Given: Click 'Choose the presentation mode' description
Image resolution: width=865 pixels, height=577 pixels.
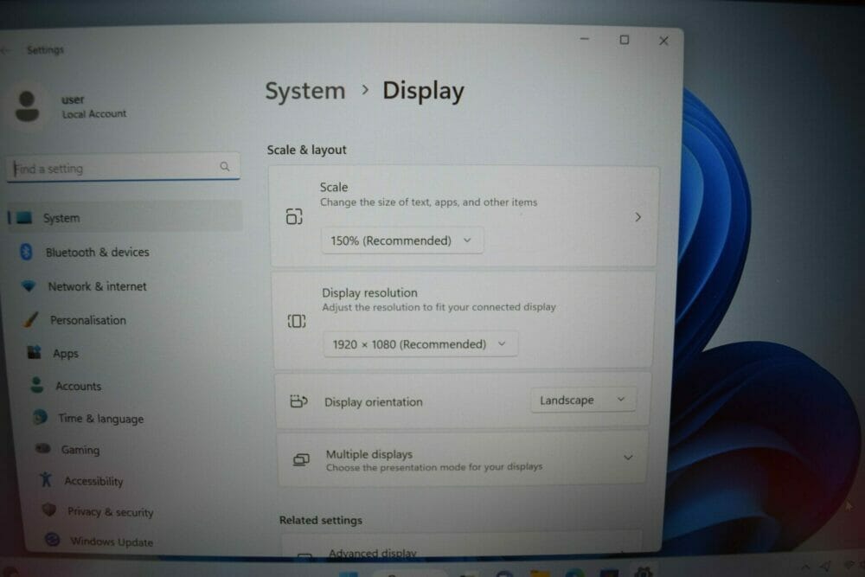Looking at the screenshot, I should click(434, 467).
